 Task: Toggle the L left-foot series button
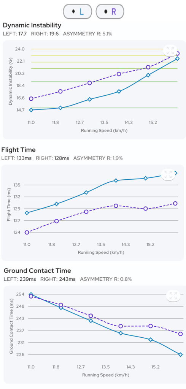pyautogui.click(x=78, y=12)
